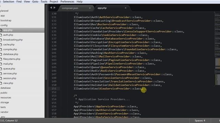Go to previous tab with left arrow

pos(51,8)
